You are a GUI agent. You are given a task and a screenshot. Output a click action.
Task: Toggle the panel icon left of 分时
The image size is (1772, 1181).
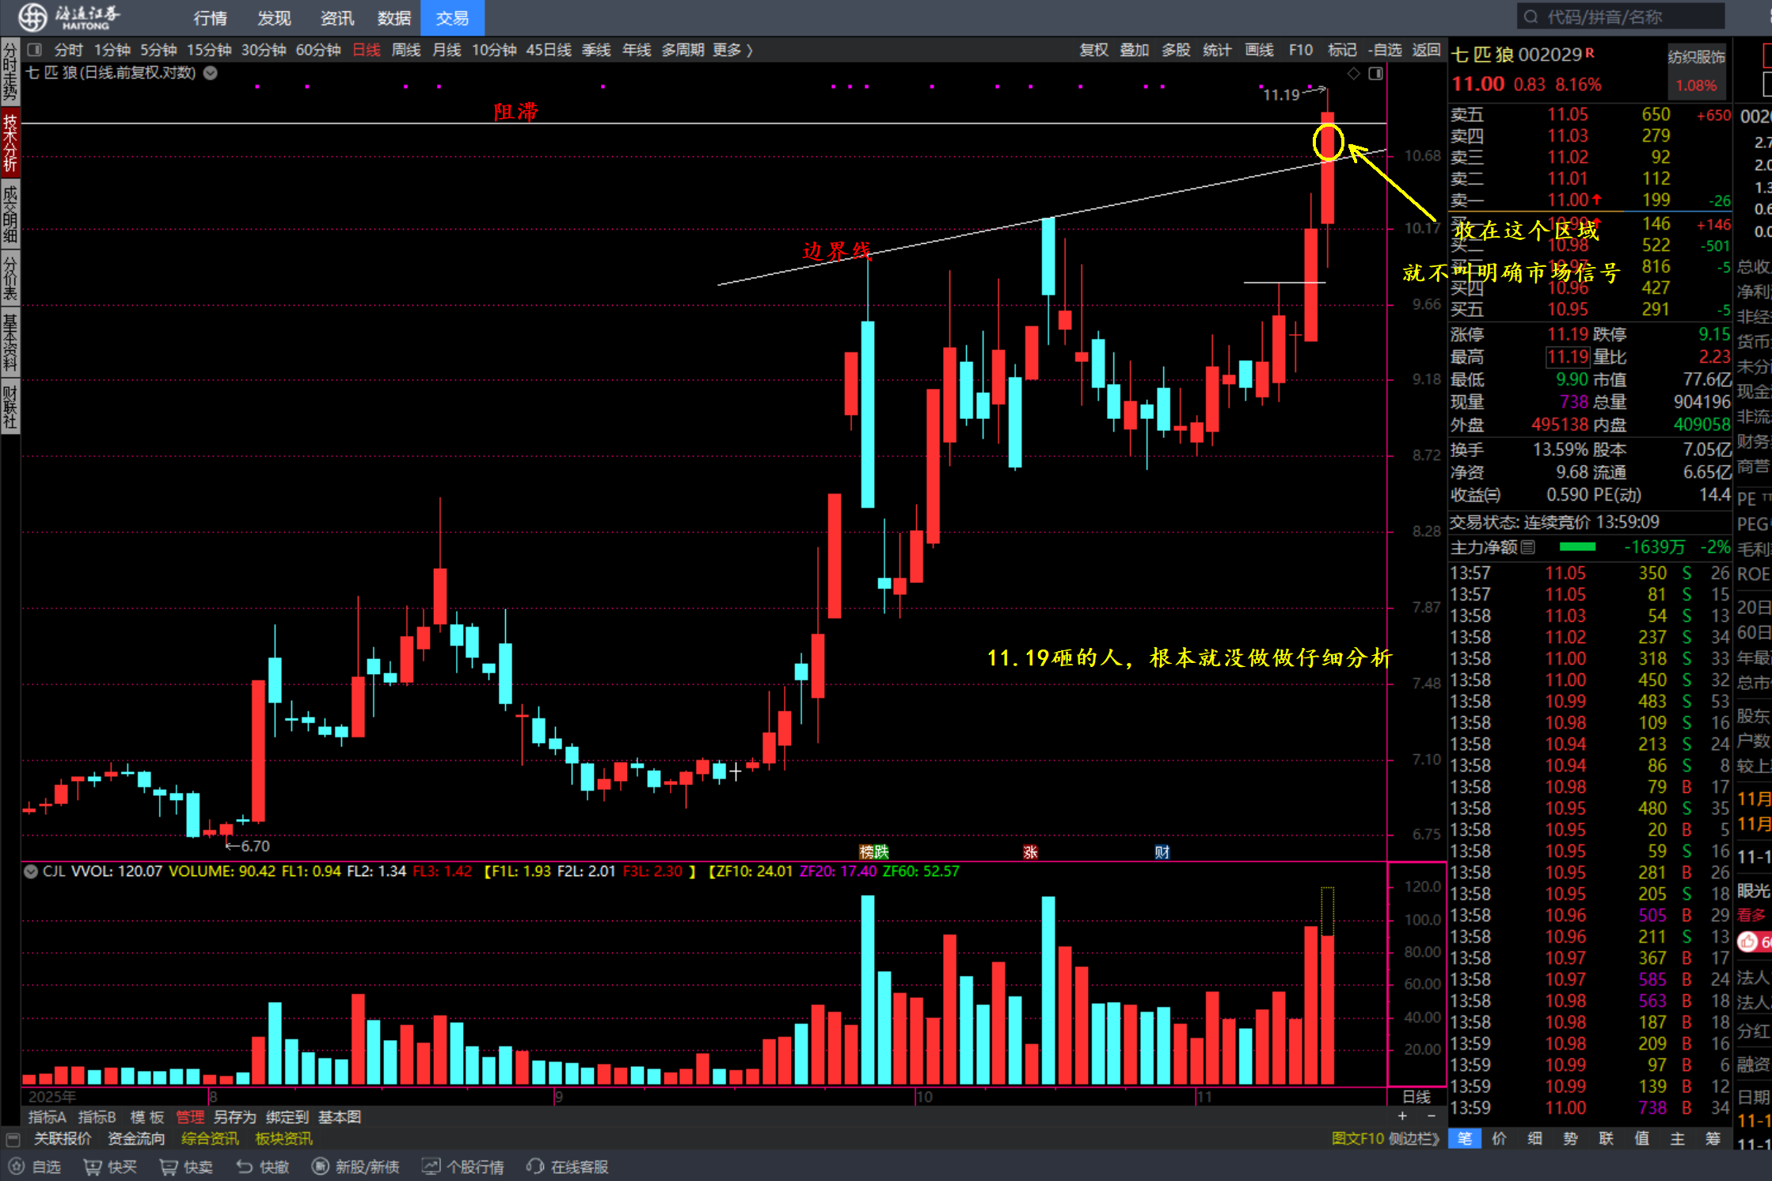click(x=34, y=50)
